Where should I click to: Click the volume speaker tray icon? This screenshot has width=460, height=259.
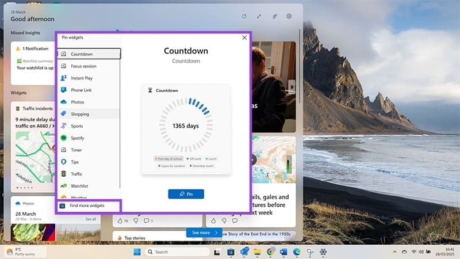421,252
